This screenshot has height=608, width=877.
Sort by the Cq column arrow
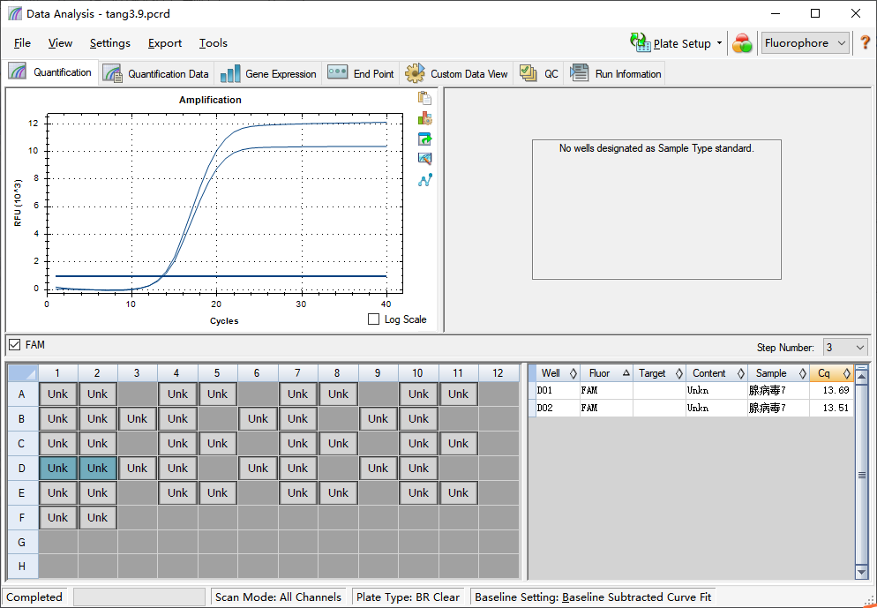847,373
